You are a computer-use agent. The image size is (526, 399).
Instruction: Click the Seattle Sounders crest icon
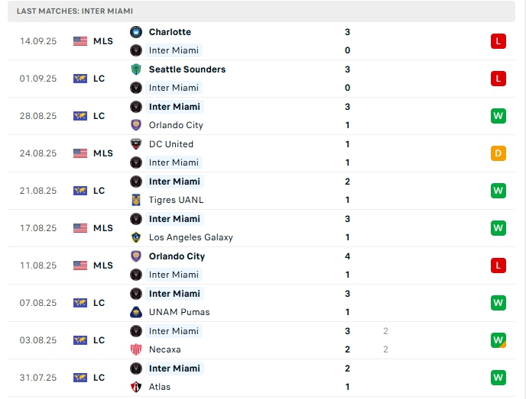tap(136, 69)
